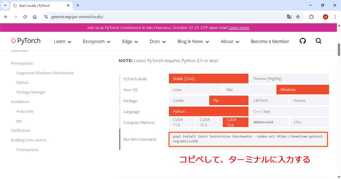Open the site search magnifier icon
Image resolution: width=341 pixels, height=179 pixels.
point(319,41)
